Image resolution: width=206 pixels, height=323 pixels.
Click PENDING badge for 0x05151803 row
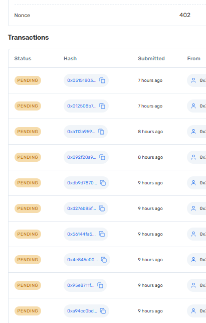28,80
